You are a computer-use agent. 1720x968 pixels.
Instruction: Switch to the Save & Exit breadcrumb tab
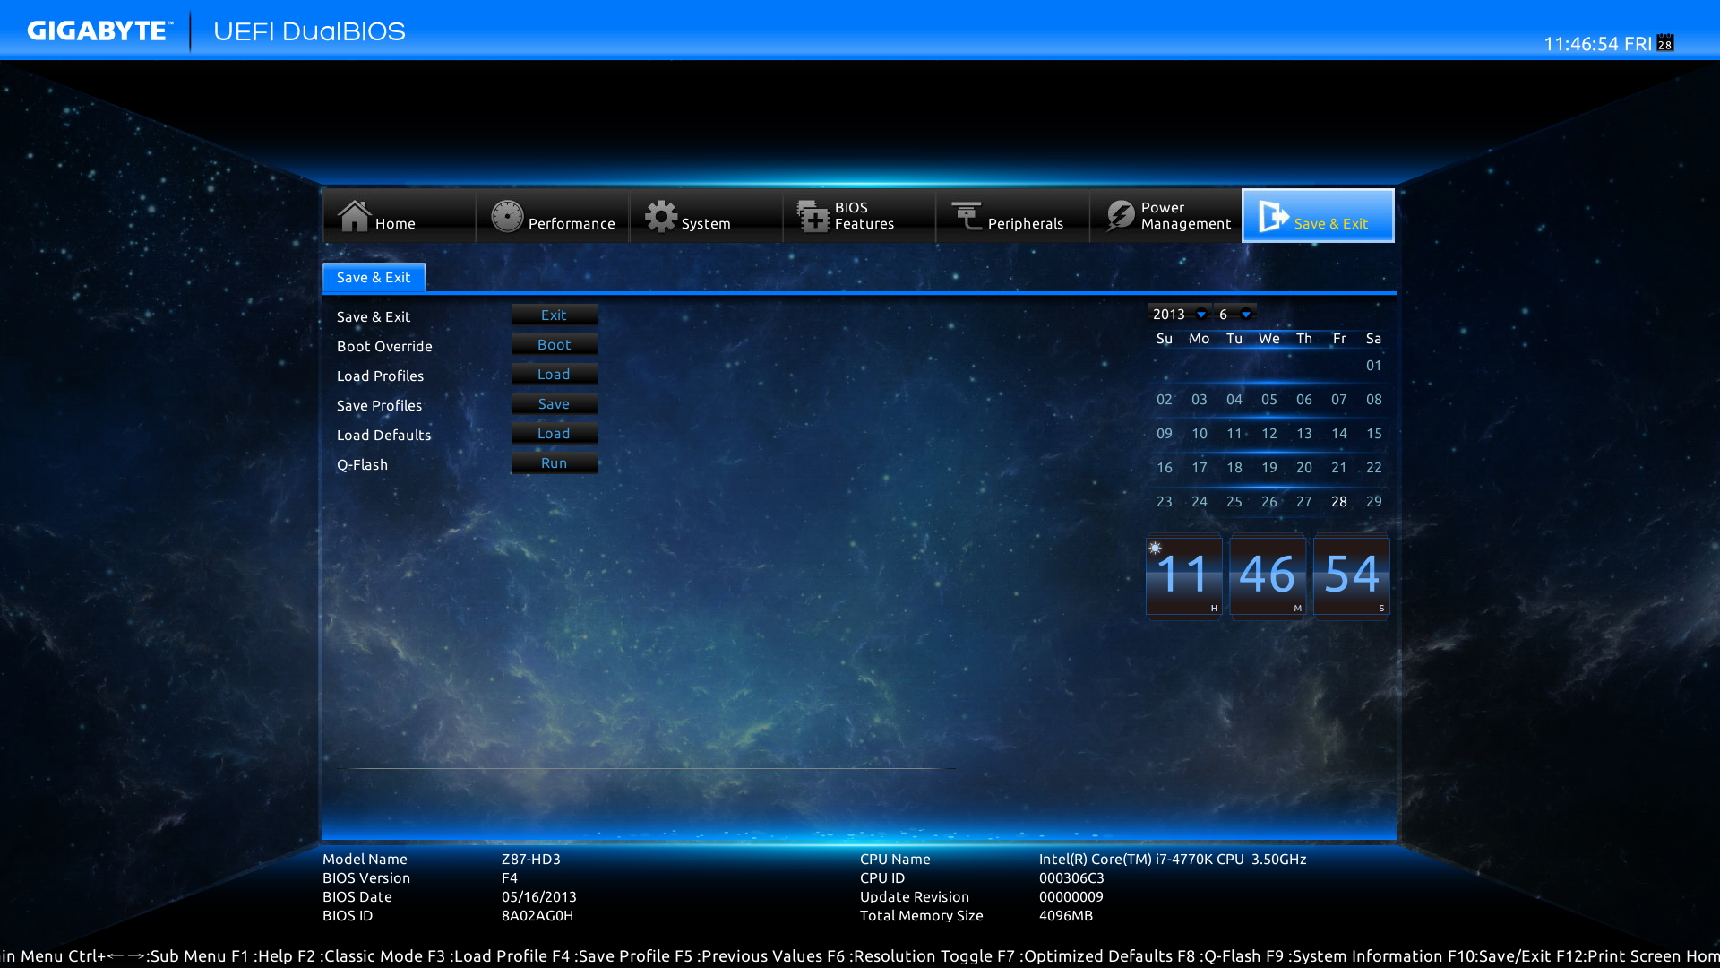point(374,277)
